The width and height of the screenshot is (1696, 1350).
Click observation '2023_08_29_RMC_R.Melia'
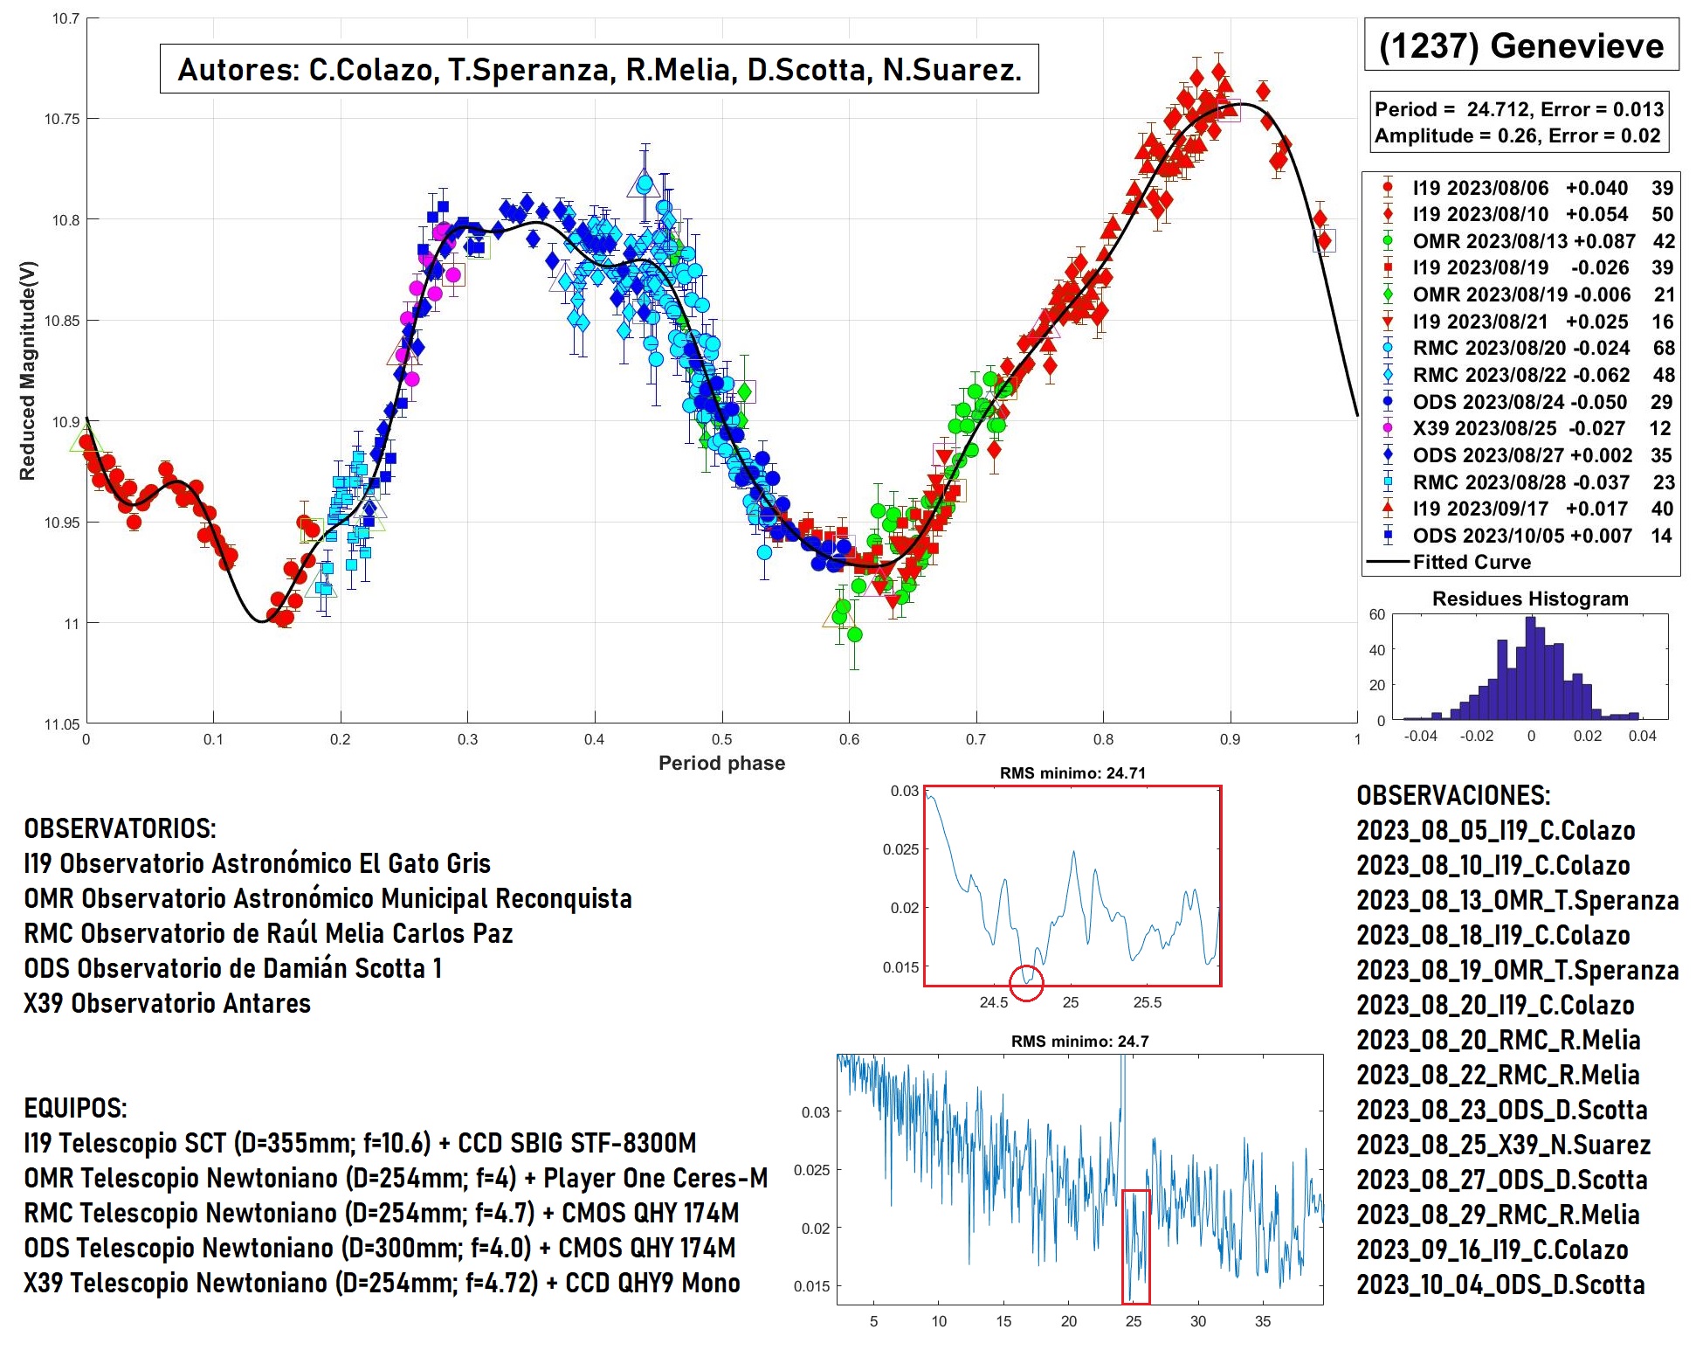coord(1499,1215)
